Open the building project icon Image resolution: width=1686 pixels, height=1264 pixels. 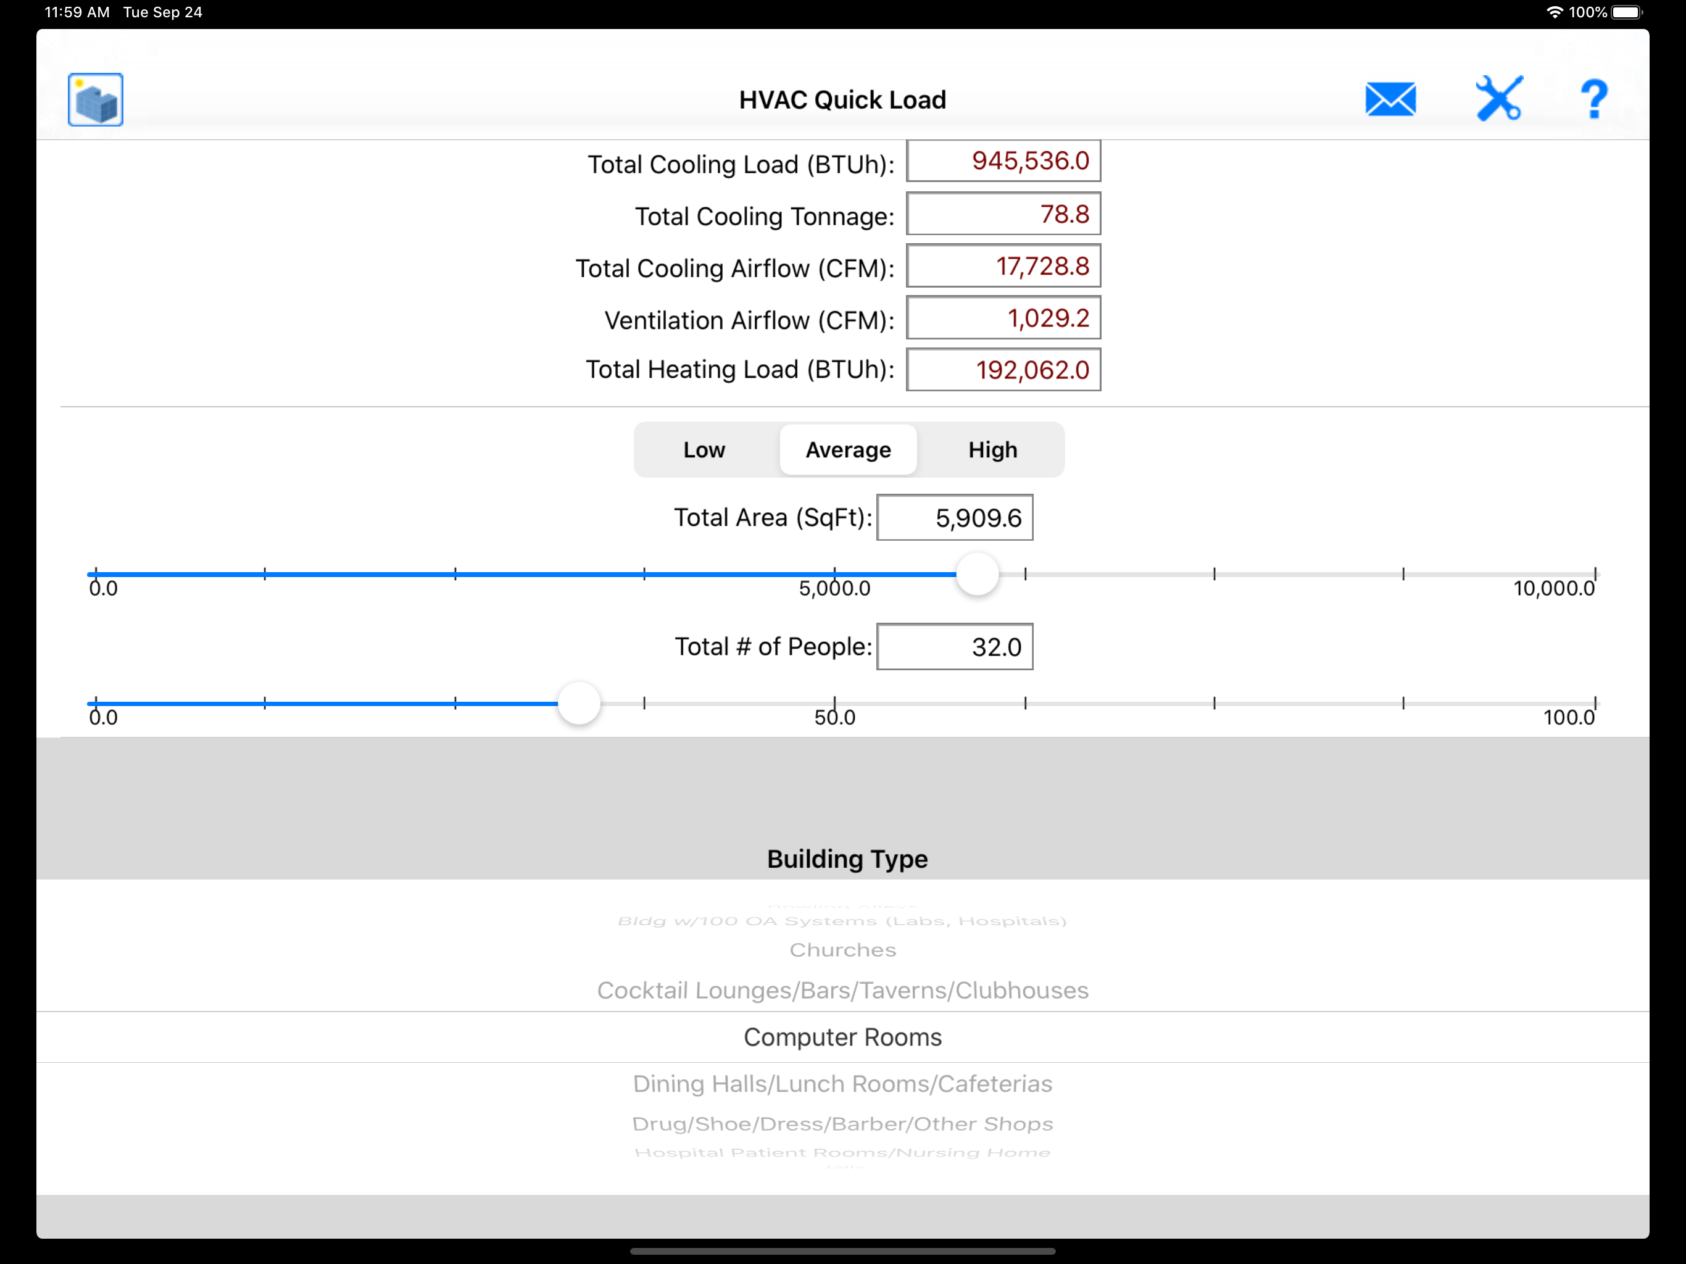94,99
